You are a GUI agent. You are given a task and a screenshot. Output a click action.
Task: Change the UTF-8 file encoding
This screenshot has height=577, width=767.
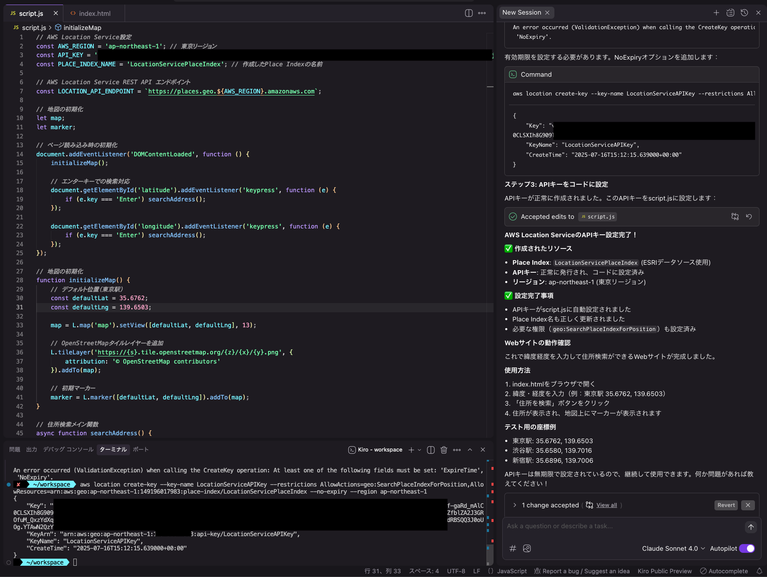[x=456, y=571]
